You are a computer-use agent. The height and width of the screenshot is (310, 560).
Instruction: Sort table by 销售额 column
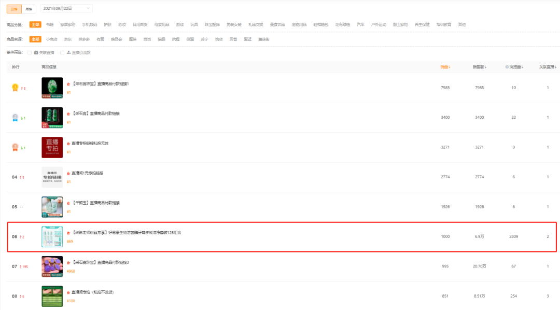[x=479, y=67]
